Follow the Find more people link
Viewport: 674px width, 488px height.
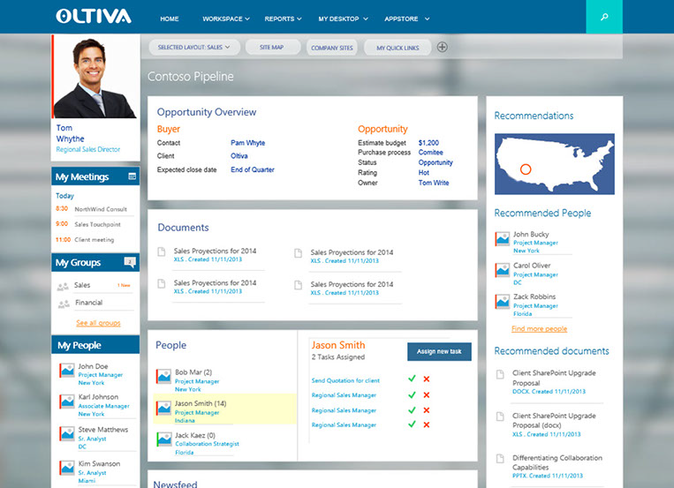[x=539, y=328]
